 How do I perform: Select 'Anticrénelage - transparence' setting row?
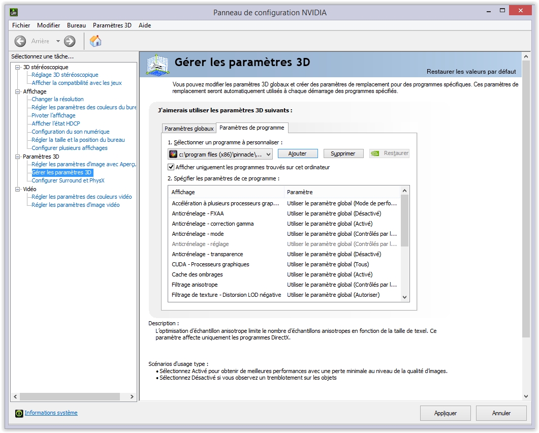284,254
